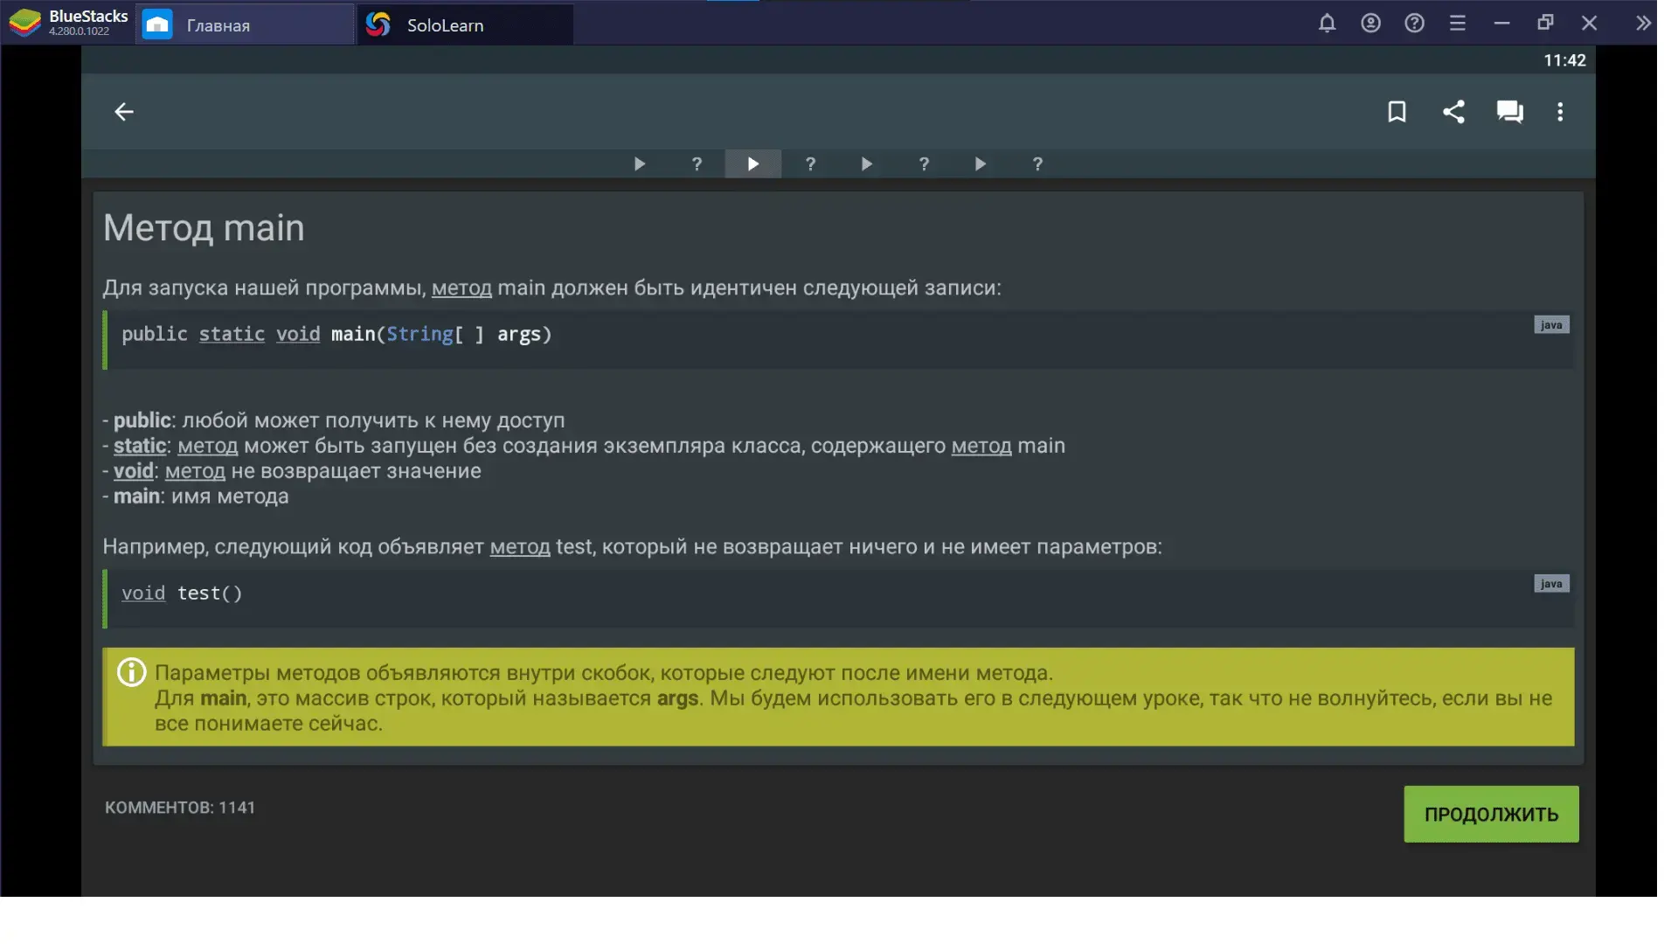
Task: Open BlueStacks hamburger menu
Action: pos(1458,24)
